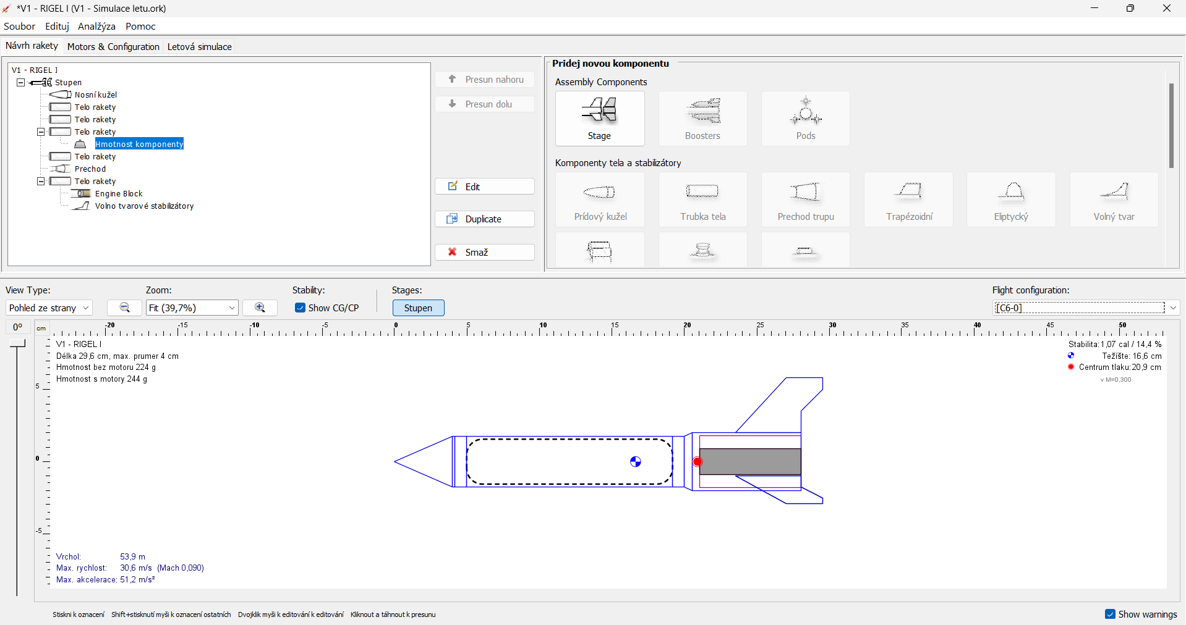
Task: Open the Pohled ze strany view type dropdown
Action: [x=49, y=308]
